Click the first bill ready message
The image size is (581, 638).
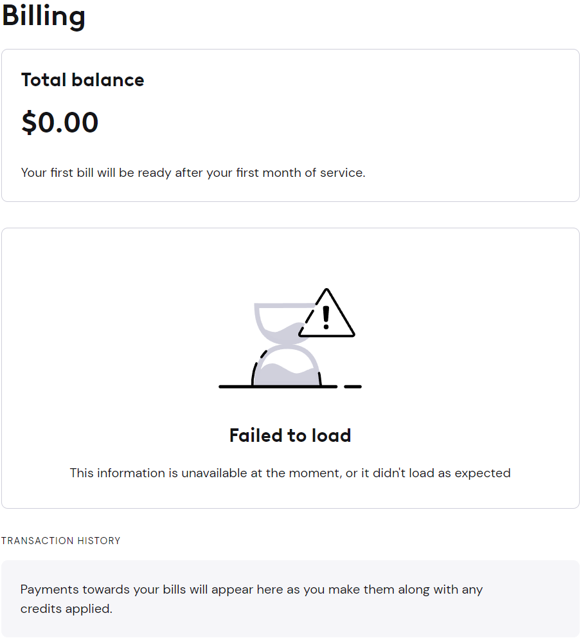point(193,173)
